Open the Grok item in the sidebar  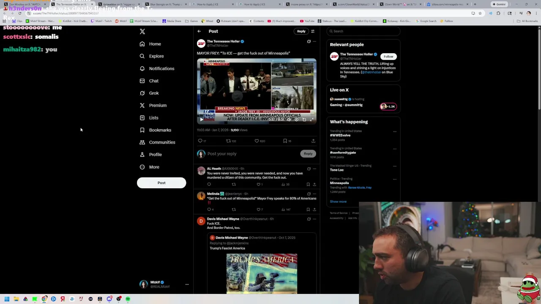click(x=149, y=93)
